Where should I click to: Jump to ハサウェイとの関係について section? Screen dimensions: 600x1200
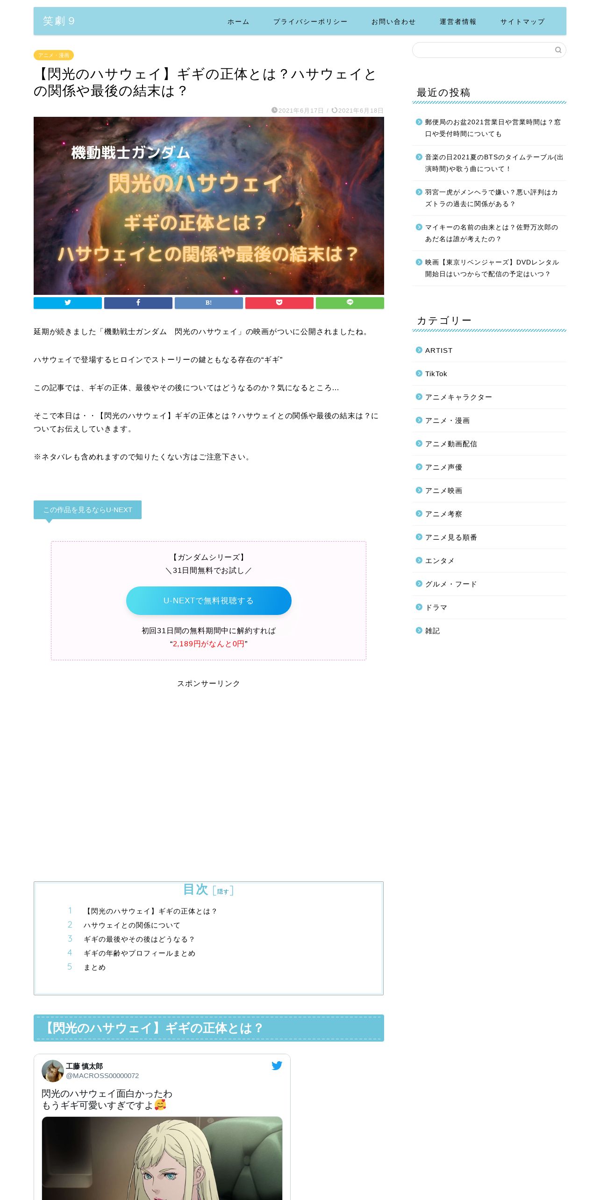(x=132, y=925)
